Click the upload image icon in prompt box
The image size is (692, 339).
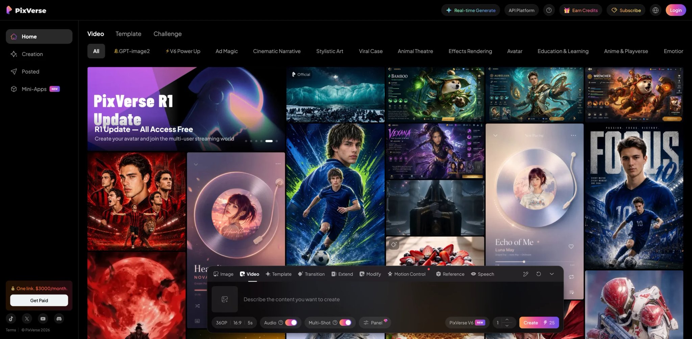point(225,299)
